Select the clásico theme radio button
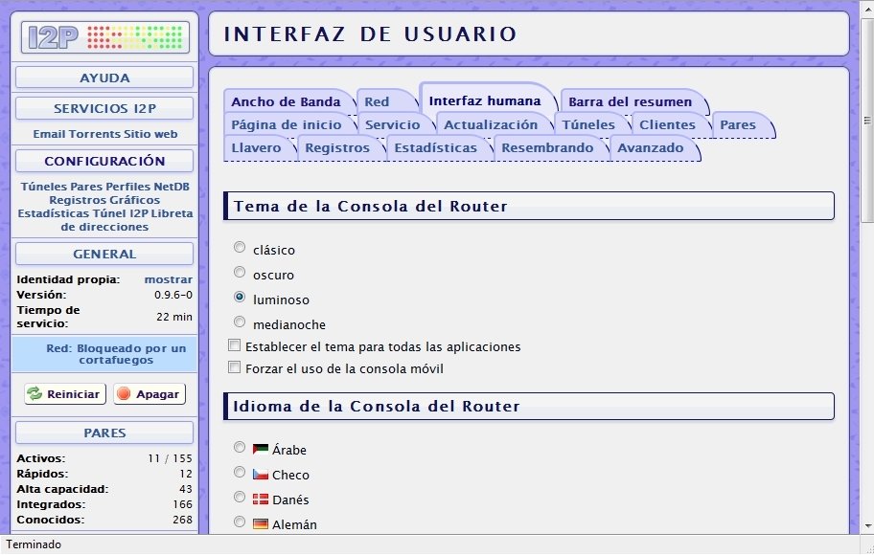This screenshot has height=555, width=874. point(240,247)
